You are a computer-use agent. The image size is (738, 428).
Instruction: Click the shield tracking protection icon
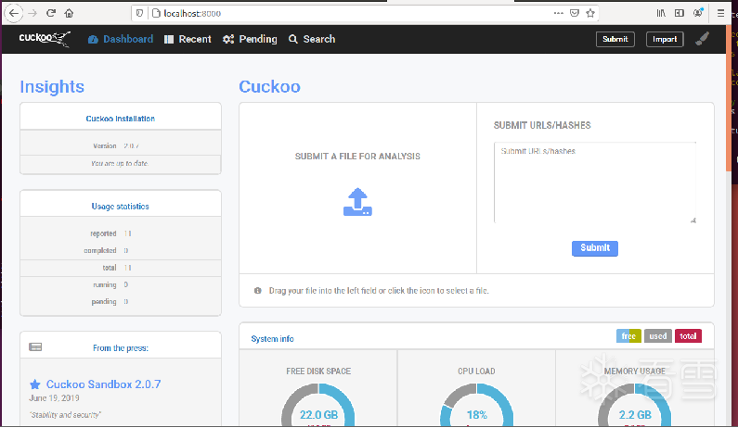(x=139, y=13)
